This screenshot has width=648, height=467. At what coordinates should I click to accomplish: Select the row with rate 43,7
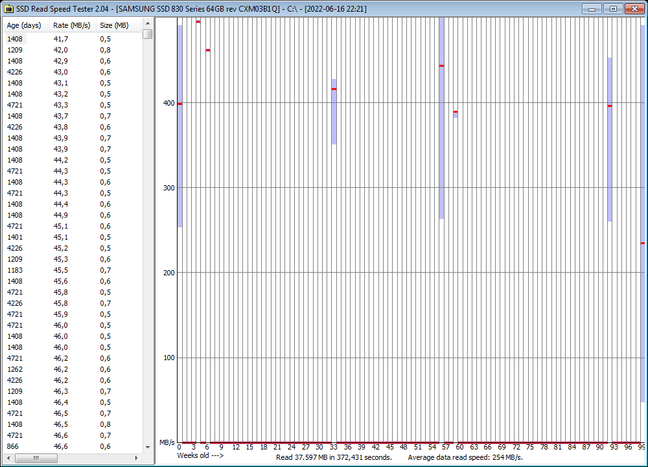click(73, 116)
